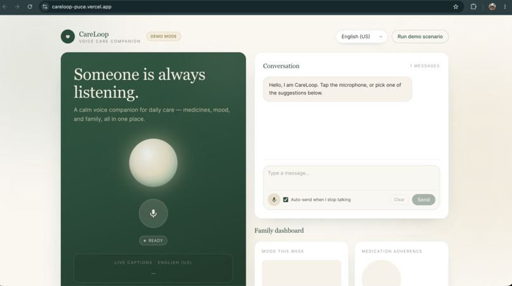Click the CareLoop greeting message bubble

(x=337, y=89)
